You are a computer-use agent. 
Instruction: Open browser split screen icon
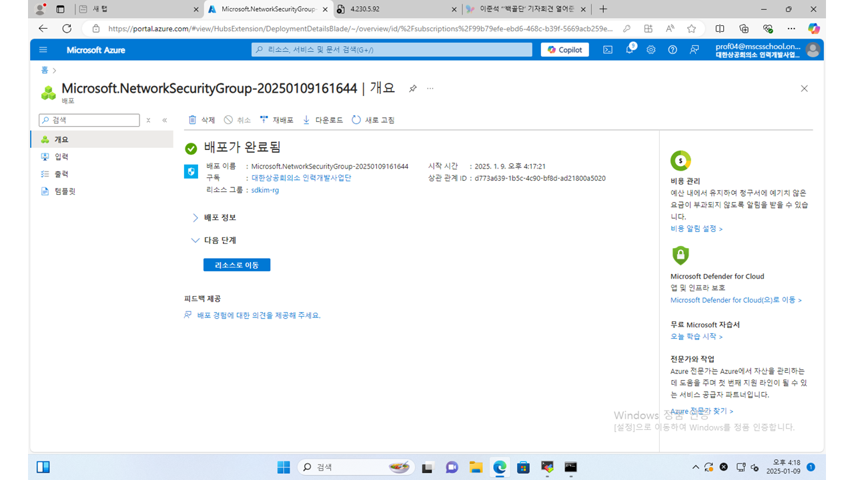click(720, 29)
